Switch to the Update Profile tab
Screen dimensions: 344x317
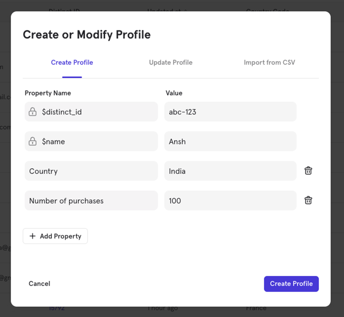coord(170,62)
